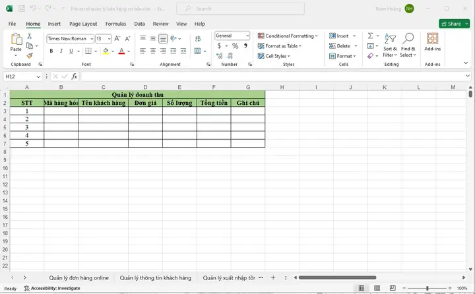Switch to Formulas tab
This screenshot has height=294, width=475.
tap(115, 24)
